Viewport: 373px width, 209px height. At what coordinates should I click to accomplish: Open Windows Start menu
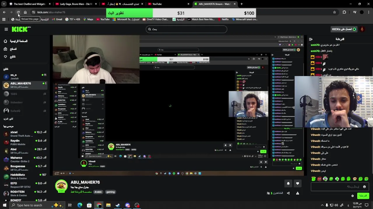click(5, 205)
